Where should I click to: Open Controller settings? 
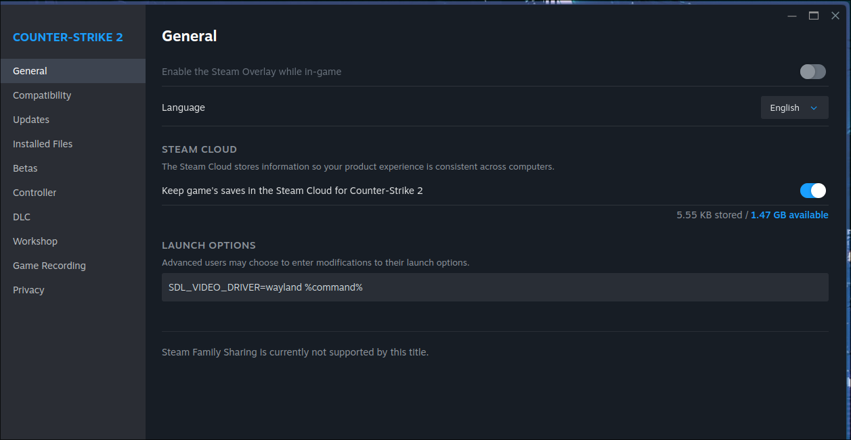tap(72, 193)
